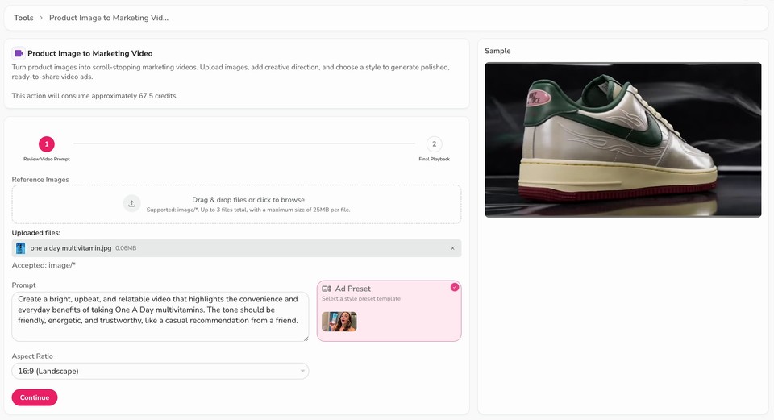Jump to step 2 Final Playback
Viewport: 774px width, 420px height.
pyautogui.click(x=434, y=144)
